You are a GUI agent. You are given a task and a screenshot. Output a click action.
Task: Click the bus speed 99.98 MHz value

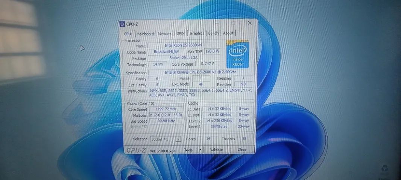166,121
